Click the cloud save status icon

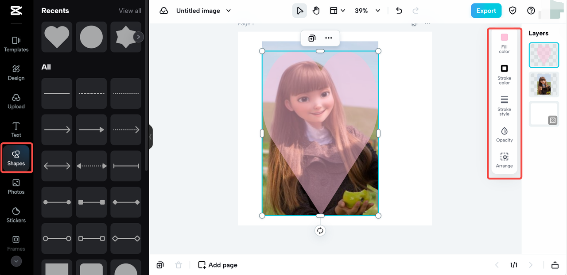pyautogui.click(x=164, y=11)
